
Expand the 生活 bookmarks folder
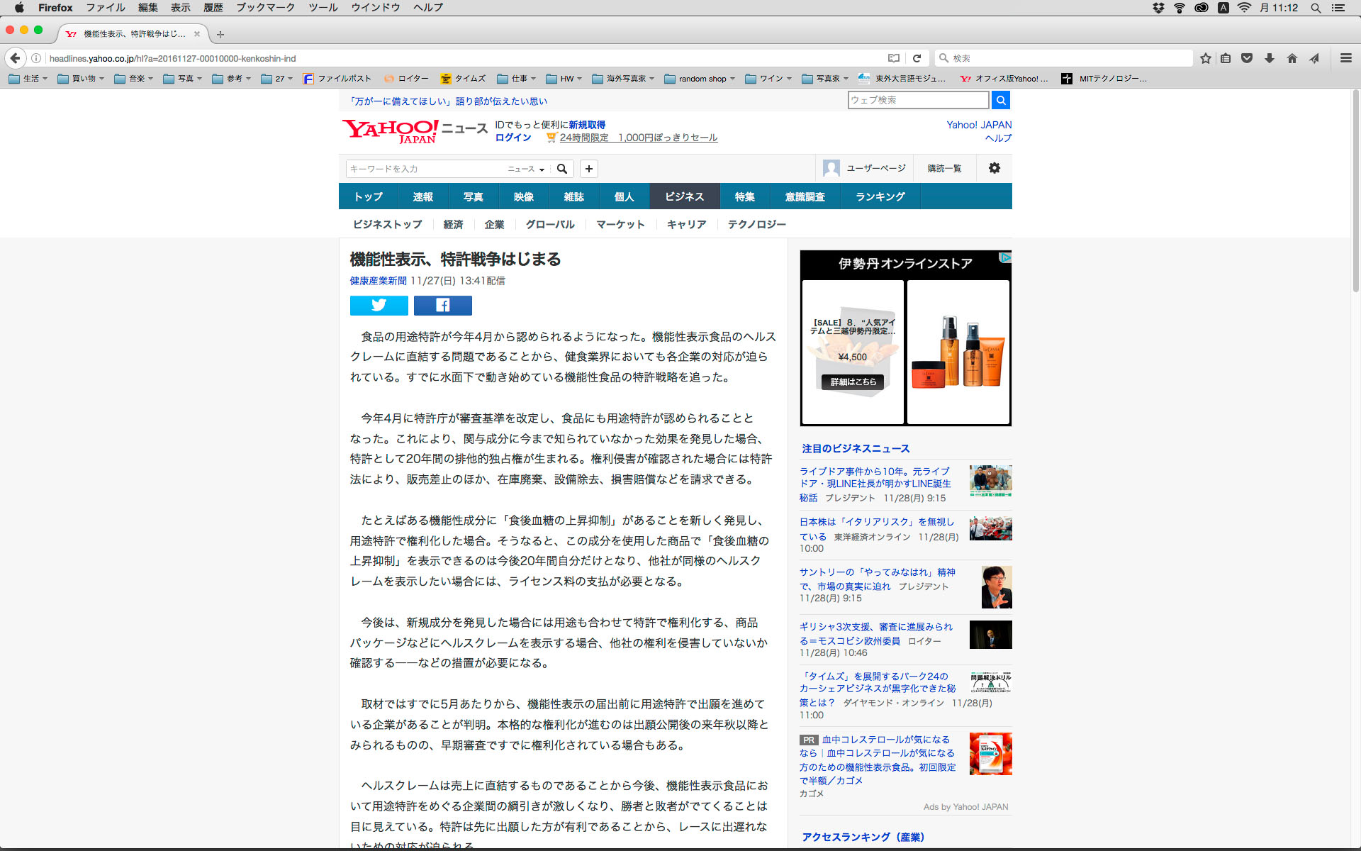point(28,79)
